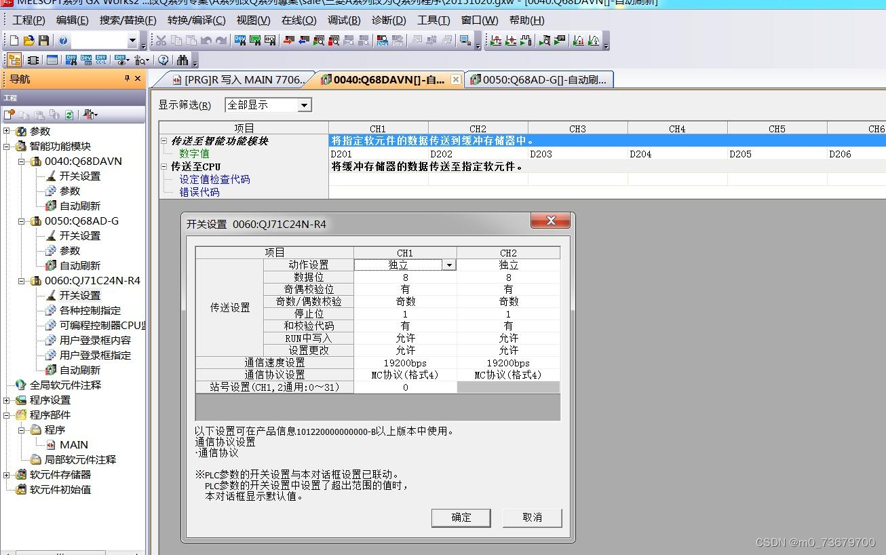Click the Write to PLC red arrow icon
This screenshot has width=886, height=555.
pyautogui.click(x=288, y=41)
